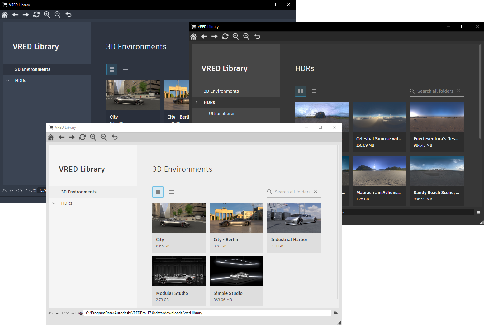Open the City environment thumbnail in light window
This screenshot has height=326, width=484.
tap(179, 217)
